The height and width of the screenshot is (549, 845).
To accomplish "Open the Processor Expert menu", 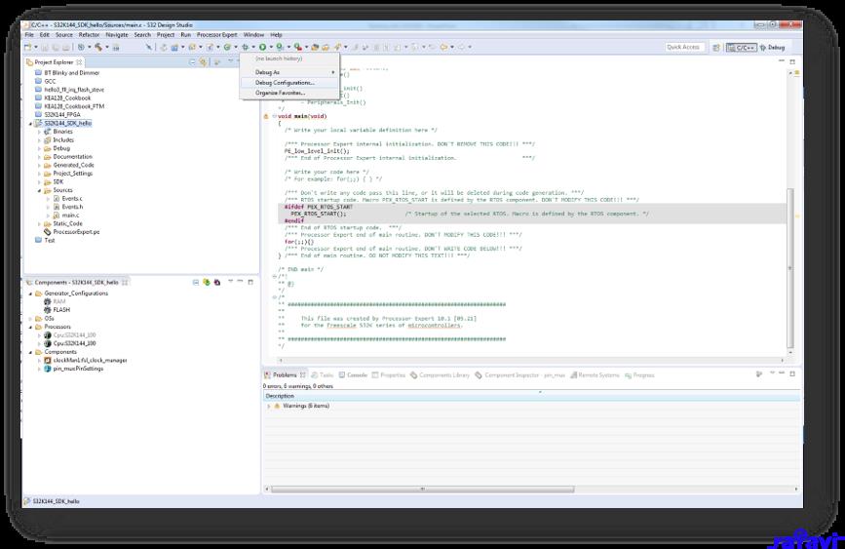I will pyautogui.click(x=216, y=34).
